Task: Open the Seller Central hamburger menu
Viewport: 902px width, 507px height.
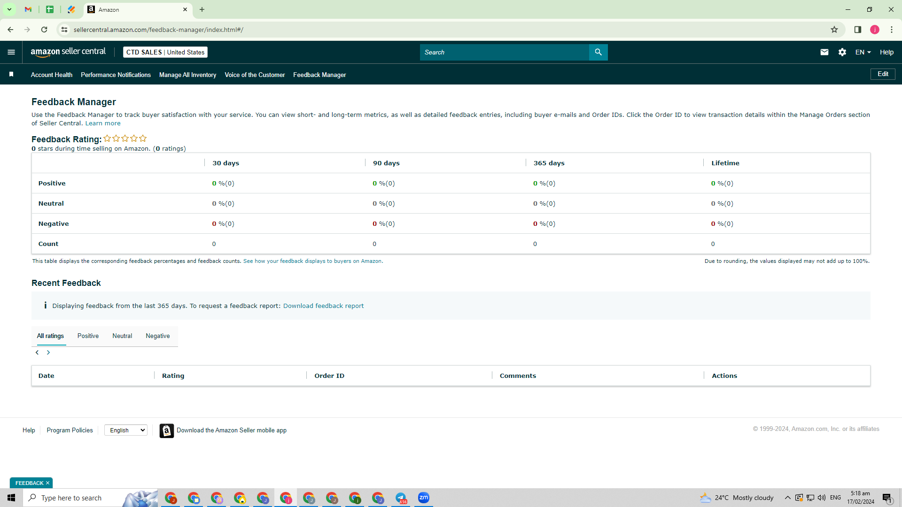Action: (x=11, y=52)
